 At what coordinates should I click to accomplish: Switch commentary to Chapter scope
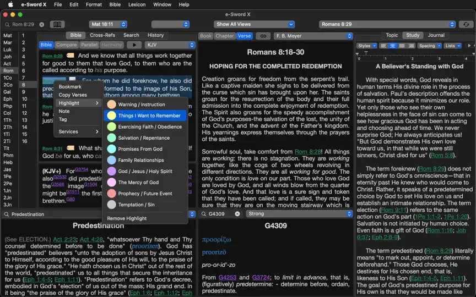point(224,36)
